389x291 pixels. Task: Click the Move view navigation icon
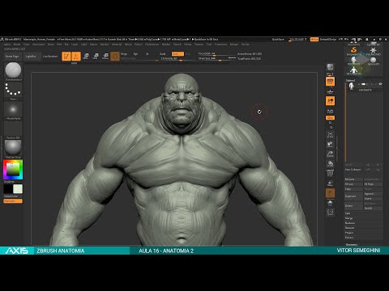tap(330, 145)
